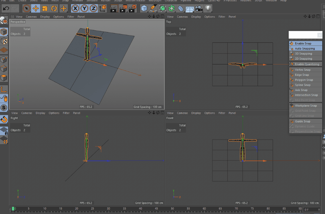
Task: Add a Camera object
Action: pyautogui.click(x=199, y=9)
